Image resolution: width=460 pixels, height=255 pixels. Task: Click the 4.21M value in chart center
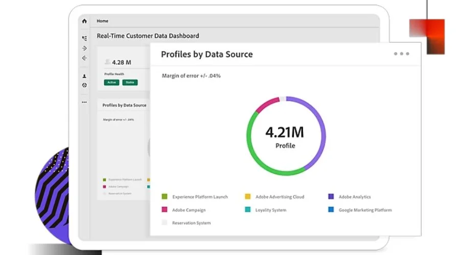tap(285, 132)
